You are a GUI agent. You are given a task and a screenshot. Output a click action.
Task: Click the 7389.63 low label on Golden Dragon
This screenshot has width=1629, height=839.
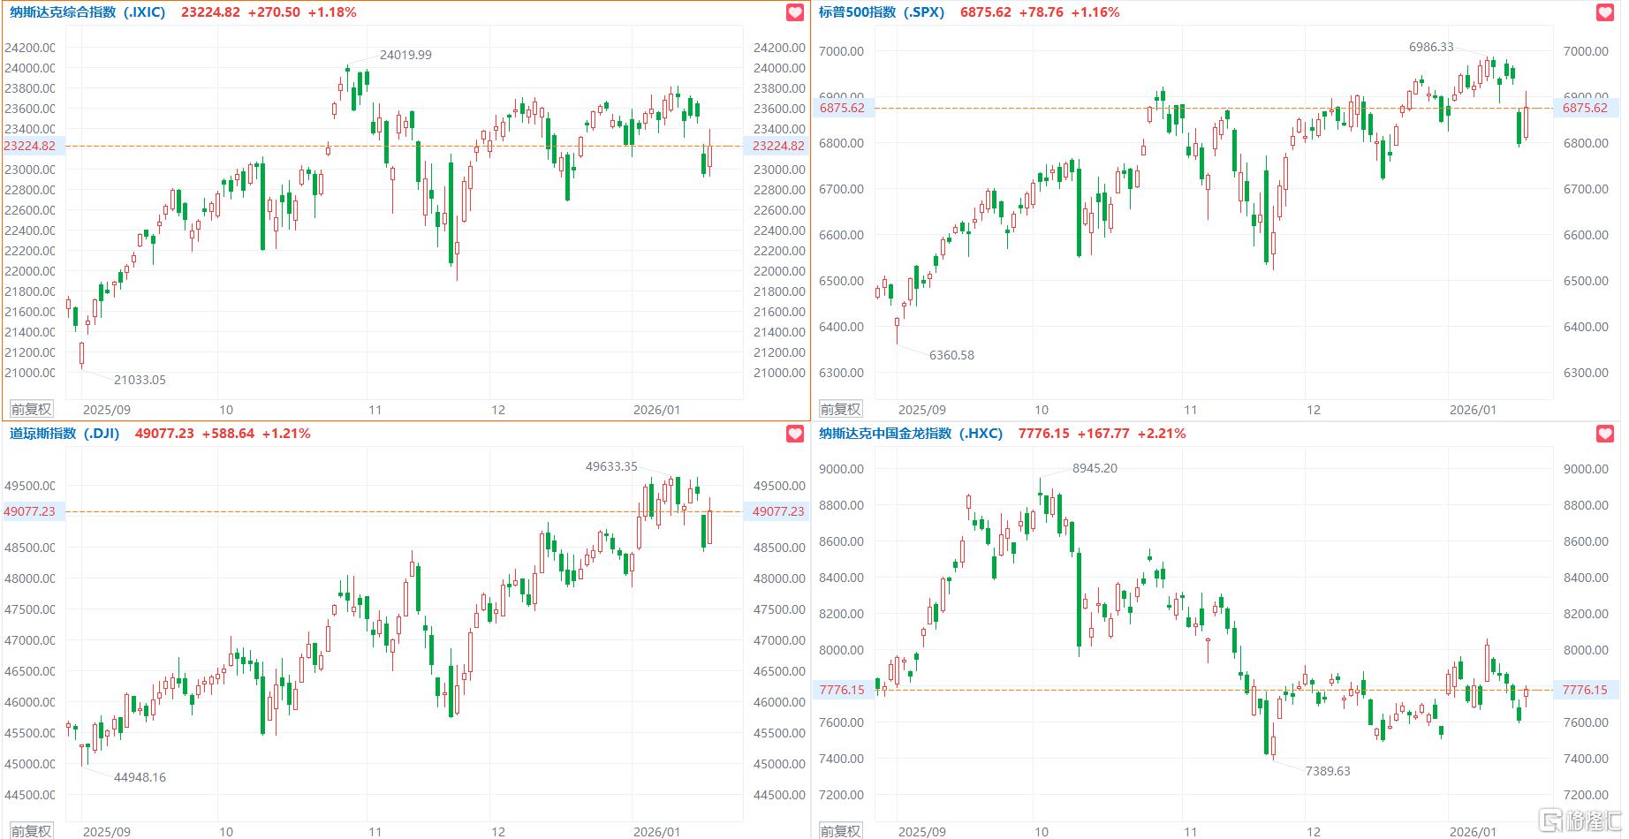1328,771
